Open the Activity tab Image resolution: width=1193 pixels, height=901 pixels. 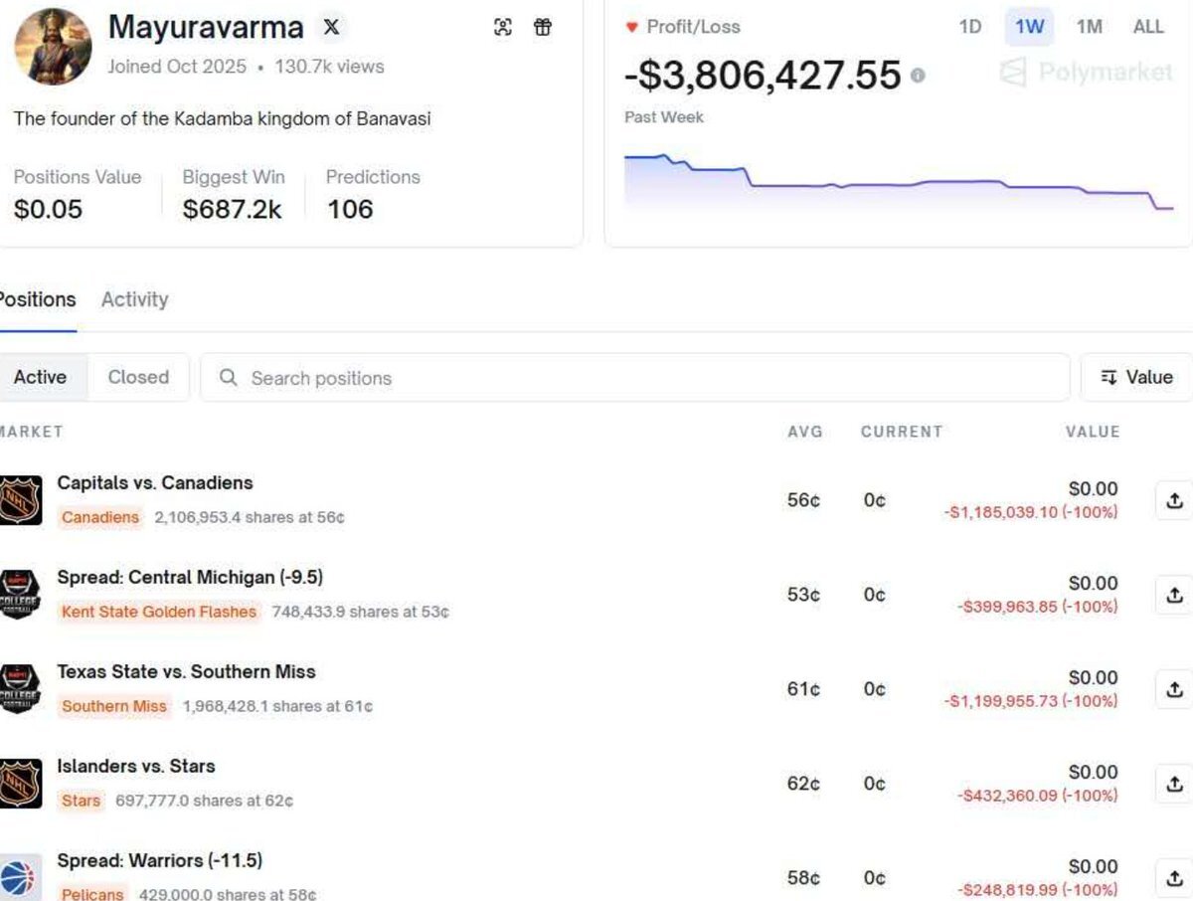click(x=134, y=299)
